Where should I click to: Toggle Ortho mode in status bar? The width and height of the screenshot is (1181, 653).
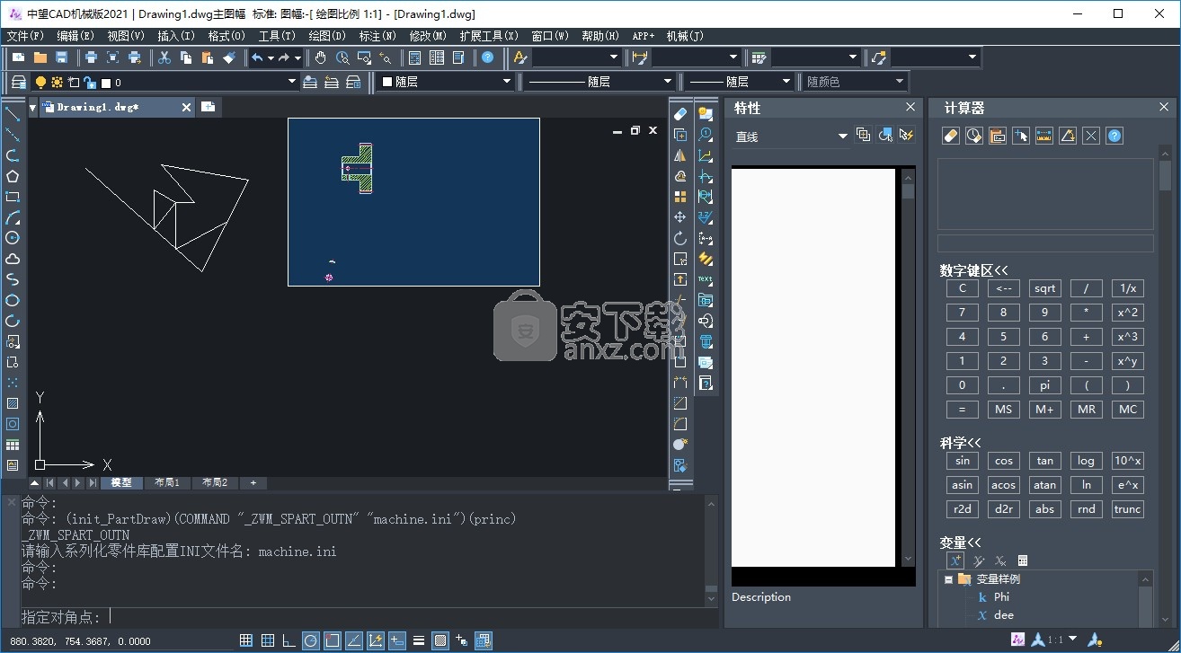tap(289, 640)
